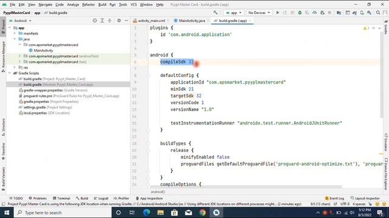Collapse the com.apsmarket.pyyplmastercard main package
Image resolution: width=389 pixels, height=218 pixels.
point(20,45)
